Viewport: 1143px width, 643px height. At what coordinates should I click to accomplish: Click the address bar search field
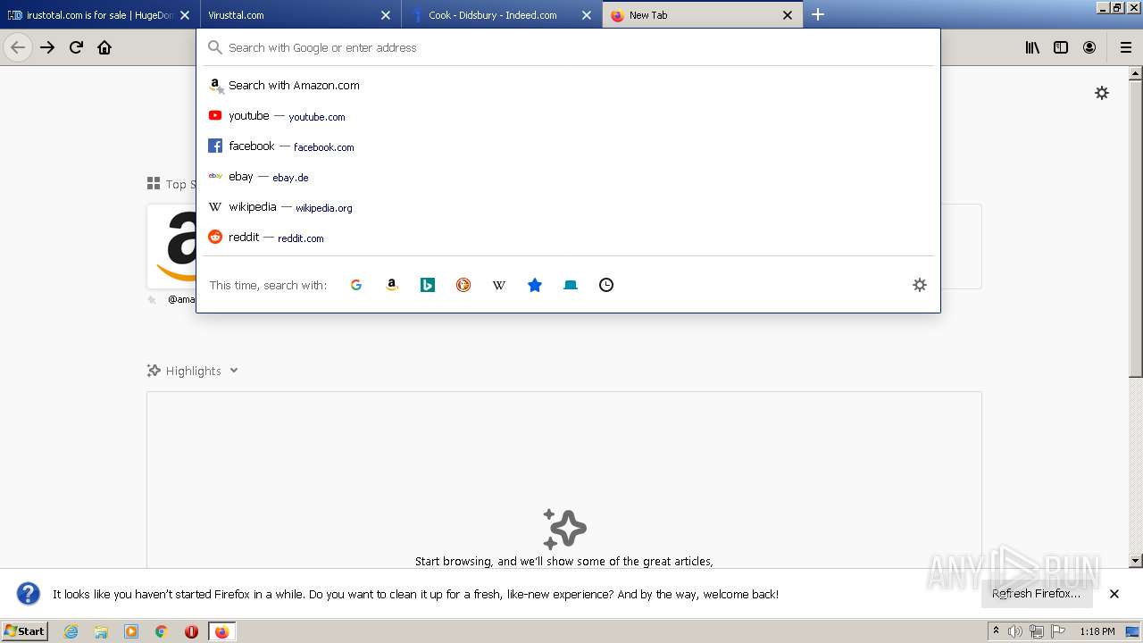click(568, 47)
